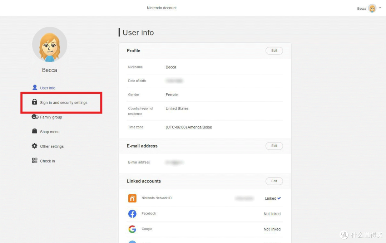The height and width of the screenshot is (243, 386).
Task: Click the large Mii profile picture
Action: [49, 44]
